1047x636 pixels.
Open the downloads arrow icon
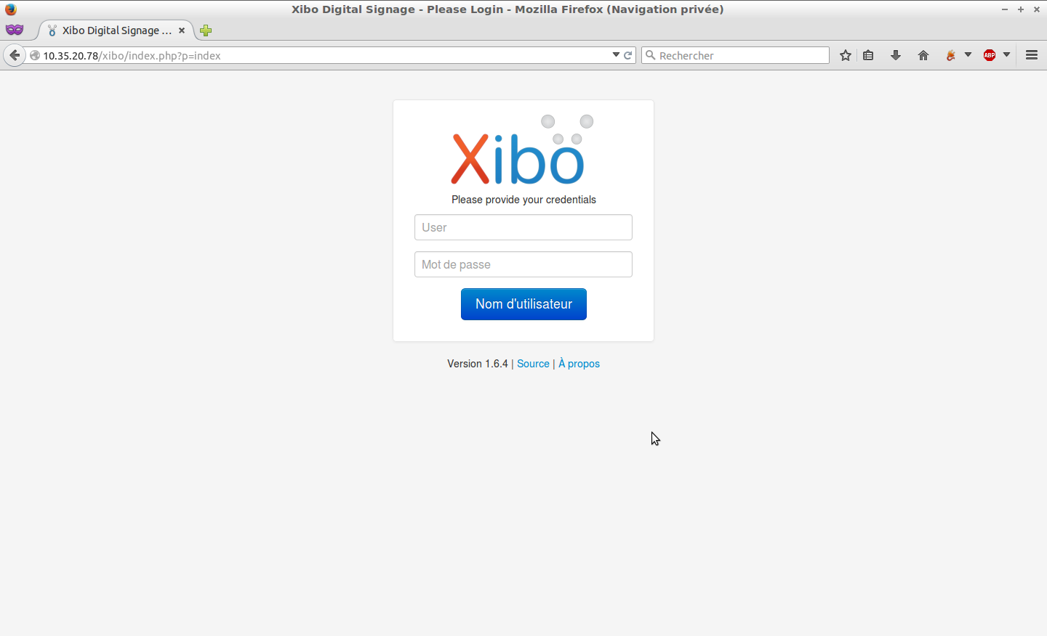[x=896, y=55]
